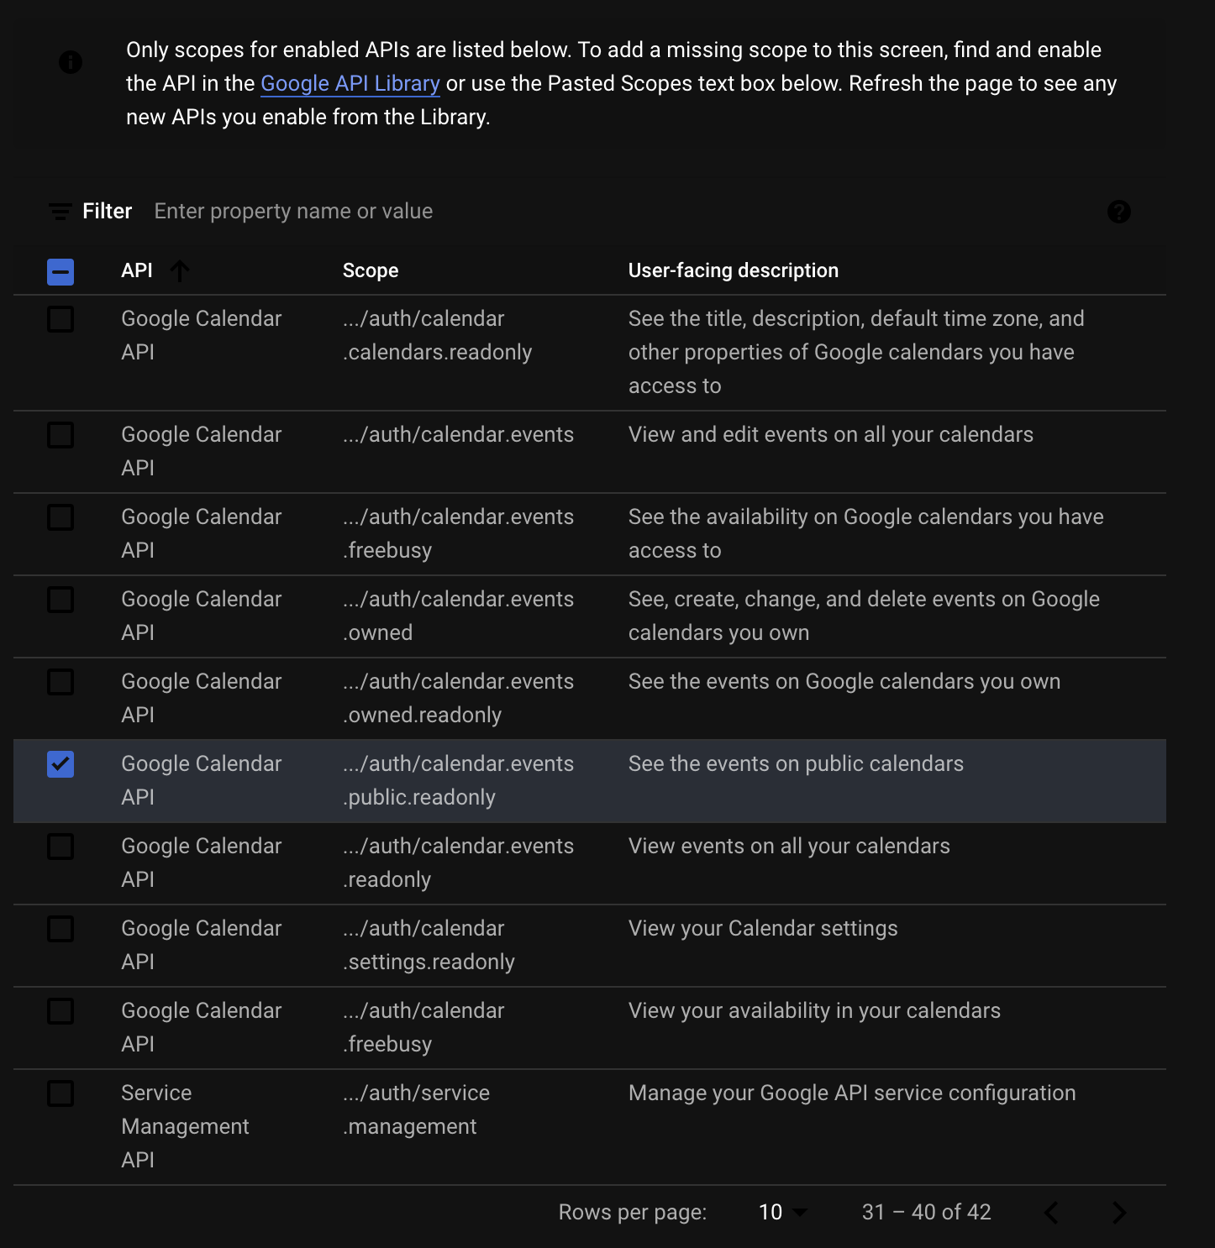The width and height of the screenshot is (1215, 1248).
Task: Click the Filter property input field
Action: click(x=622, y=212)
